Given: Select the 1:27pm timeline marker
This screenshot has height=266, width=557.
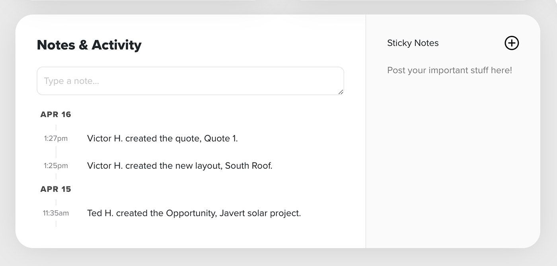Looking at the screenshot, I should coord(56,138).
